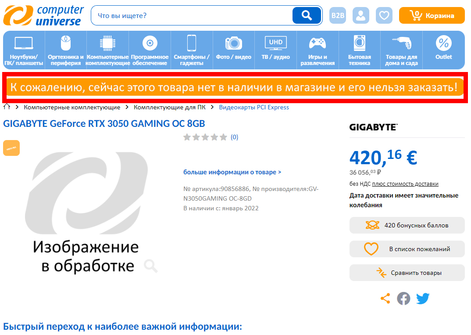471x335 pixels.
Task: Open the product image placeholder
Action: [86, 212]
